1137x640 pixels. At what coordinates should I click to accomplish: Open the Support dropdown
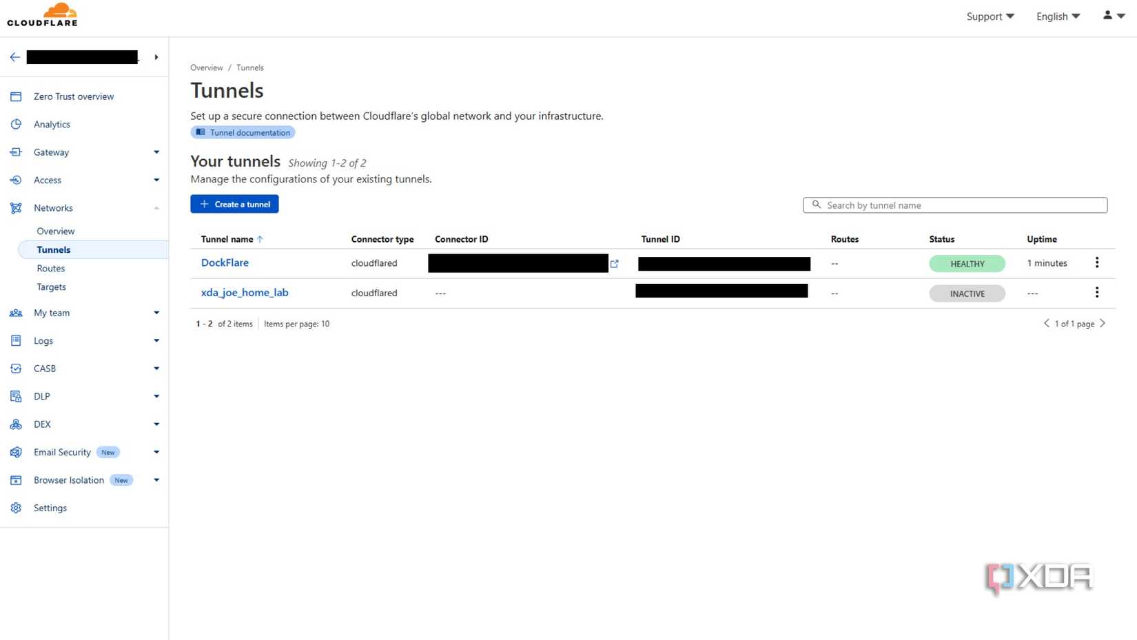[990, 16]
